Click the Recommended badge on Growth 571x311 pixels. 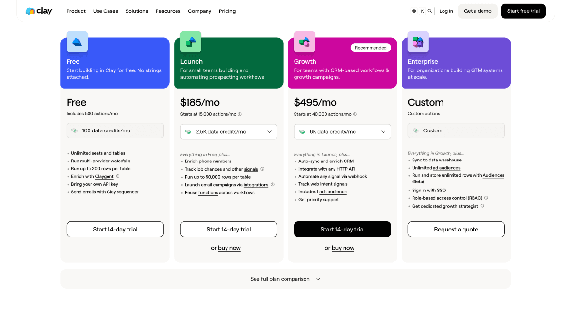(371, 48)
